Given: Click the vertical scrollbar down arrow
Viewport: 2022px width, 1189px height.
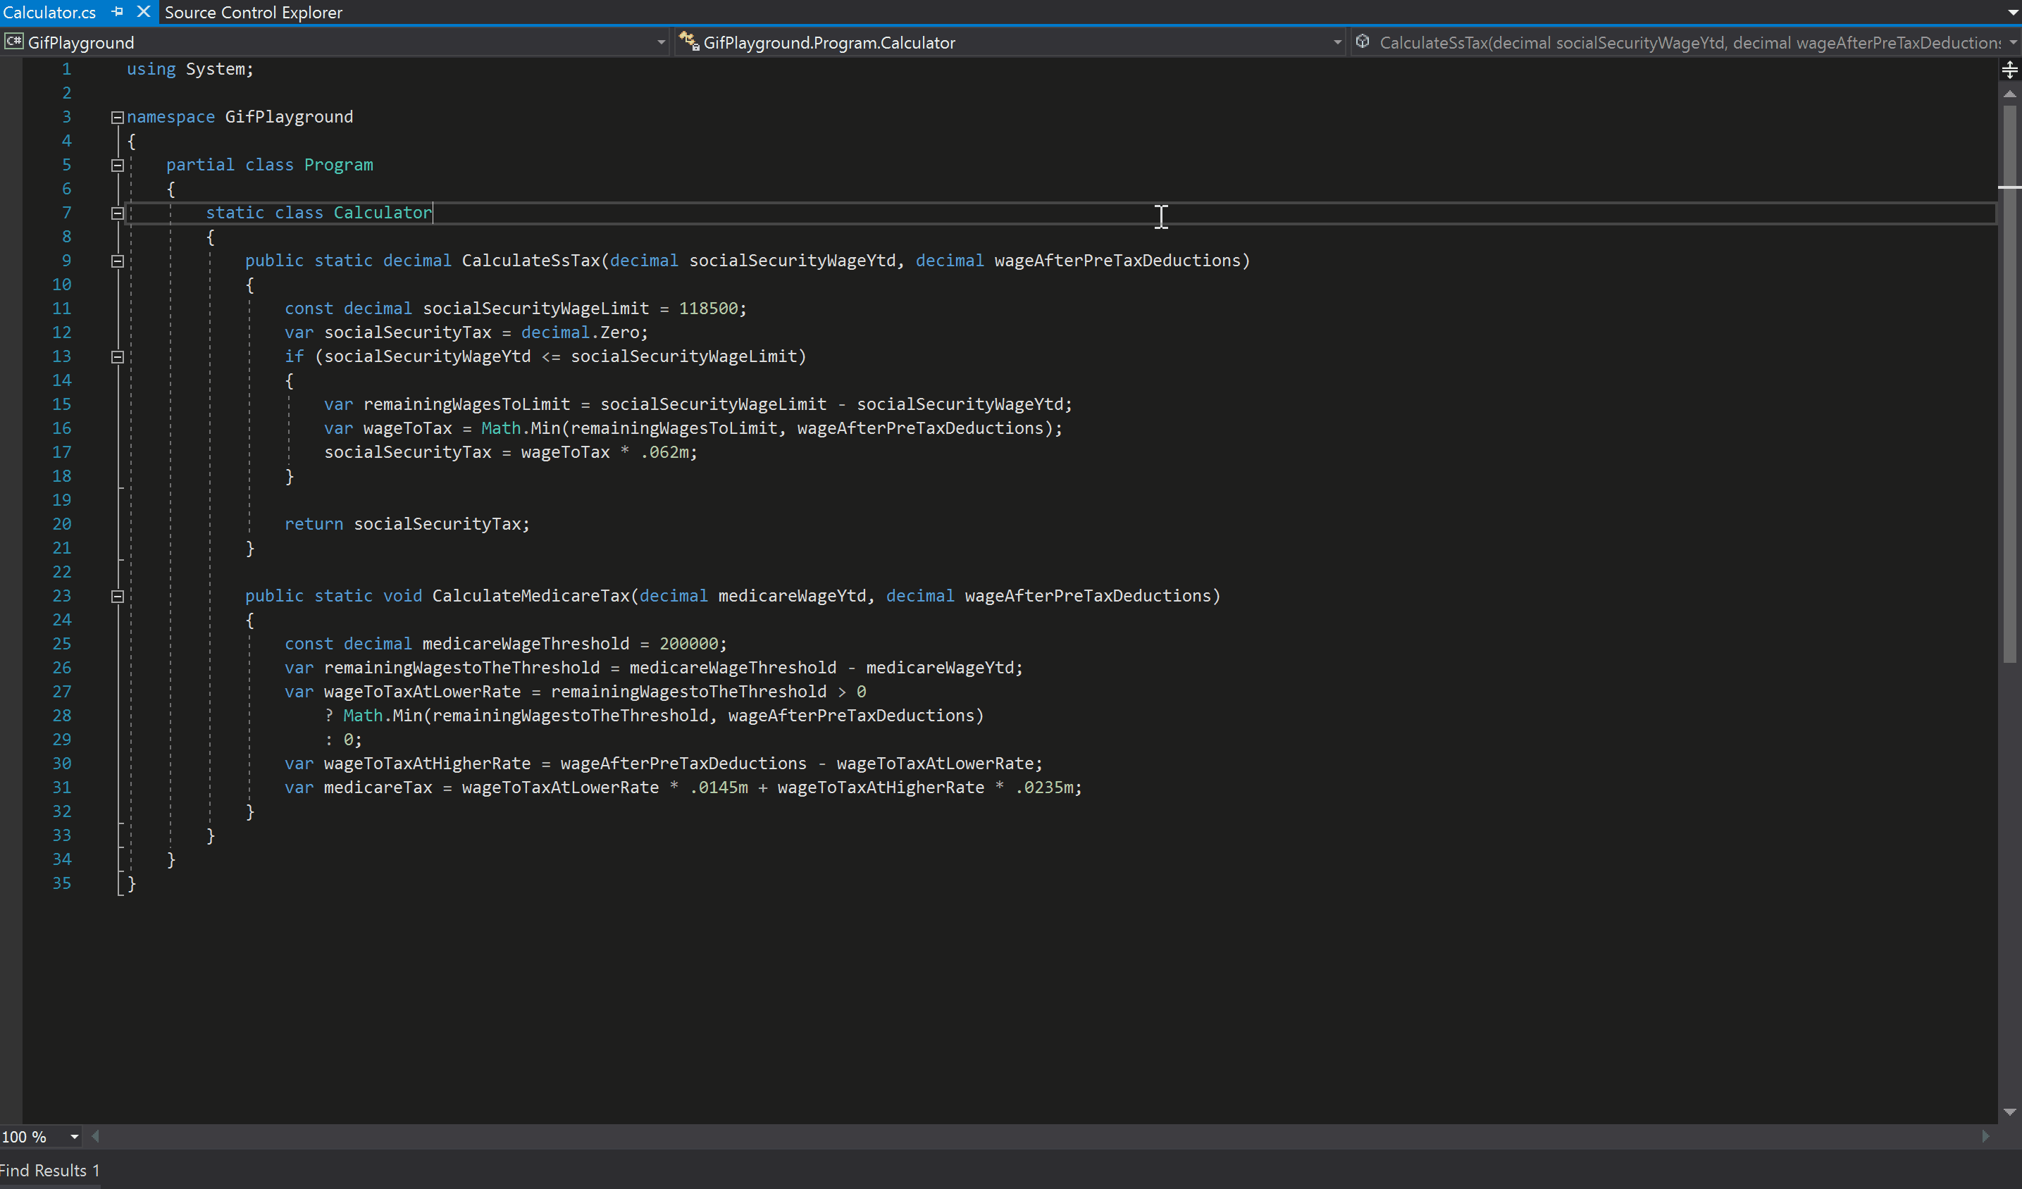Looking at the screenshot, I should point(2009,1112).
